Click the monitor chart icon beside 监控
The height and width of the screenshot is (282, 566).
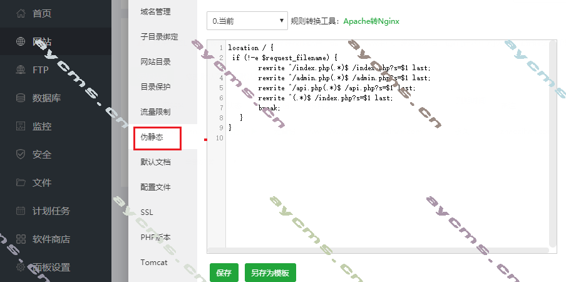[21, 126]
